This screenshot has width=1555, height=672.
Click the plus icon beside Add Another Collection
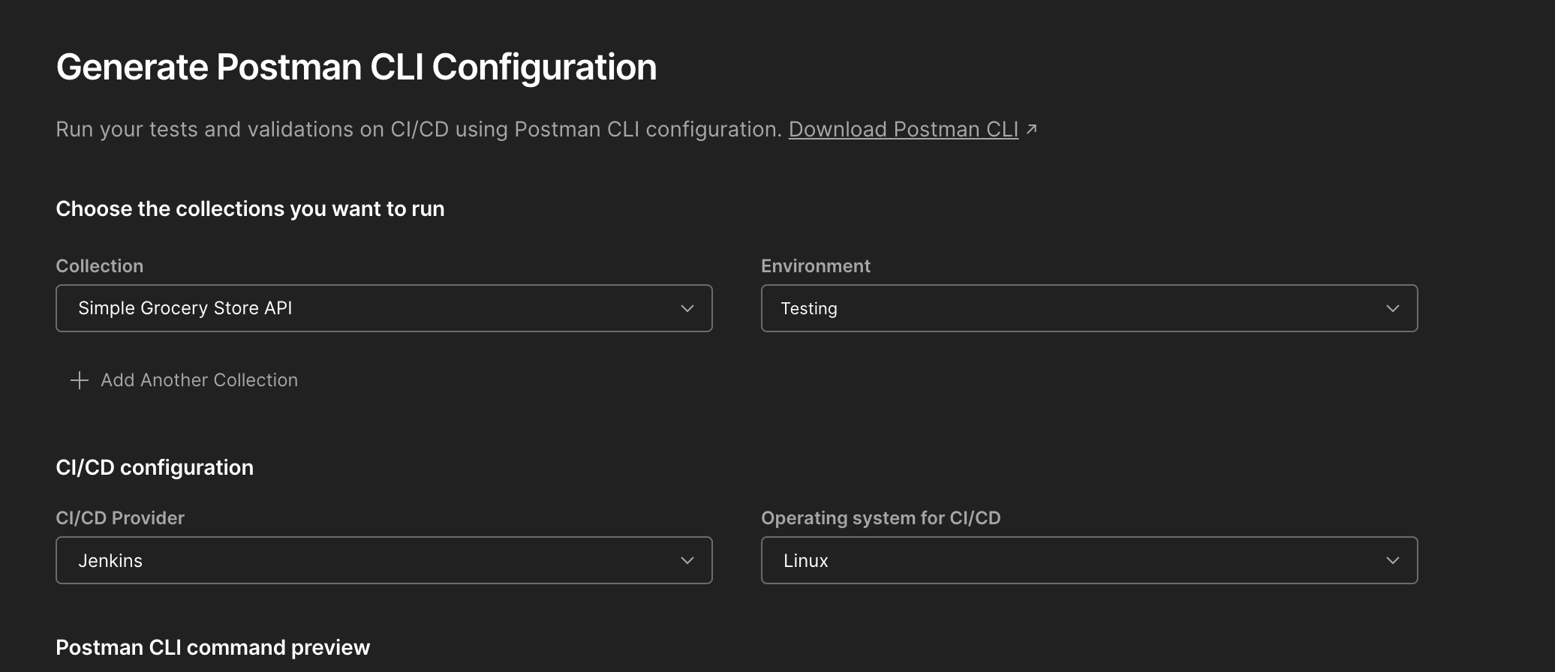[80, 380]
